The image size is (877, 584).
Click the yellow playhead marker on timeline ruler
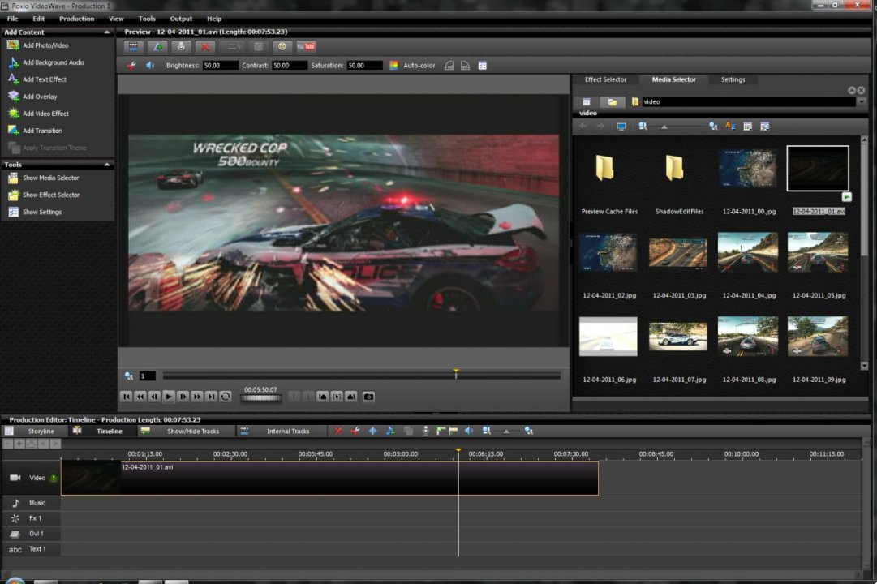click(458, 449)
